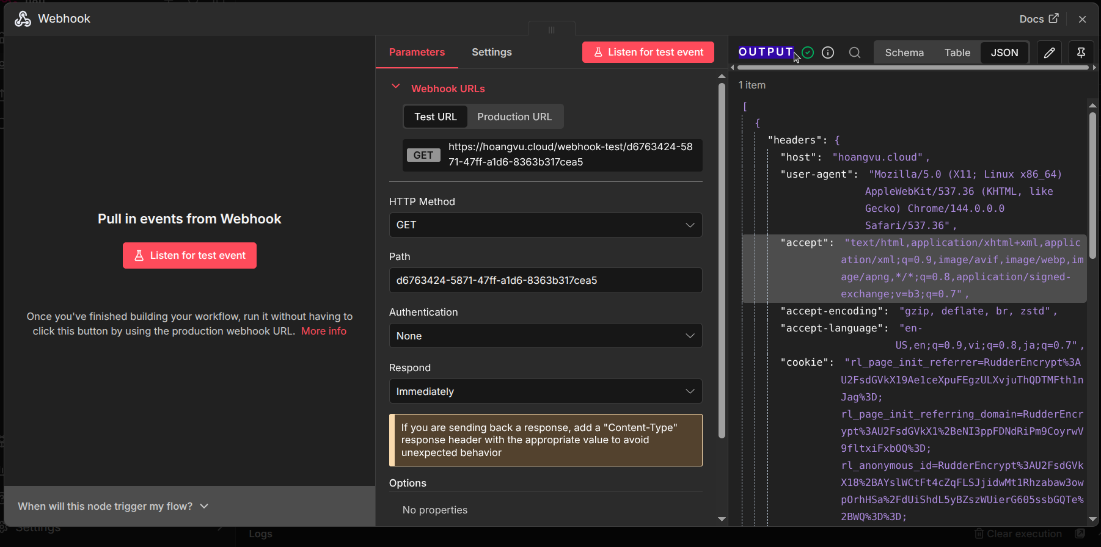The height and width of the screenshot is (547, 1101).
Task: Switch output view to JSON
Action: [x=1004, y=53]
